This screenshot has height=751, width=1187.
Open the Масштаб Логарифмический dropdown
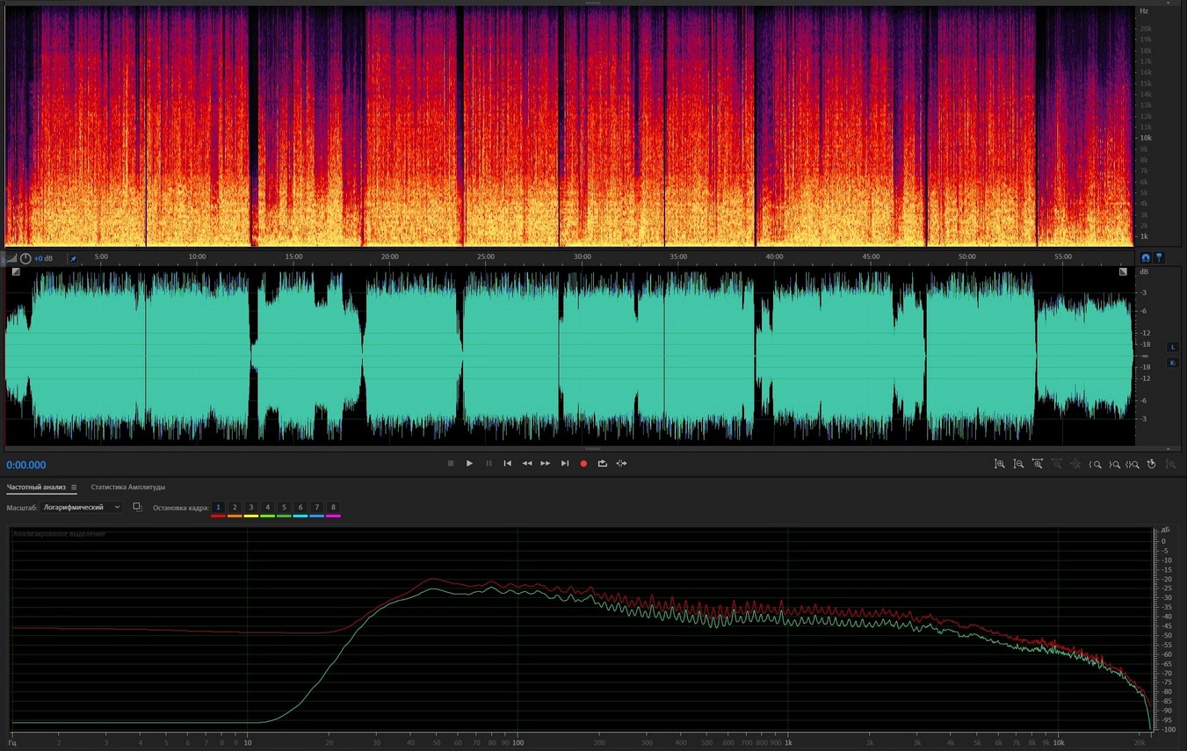(x=82, y=508)
